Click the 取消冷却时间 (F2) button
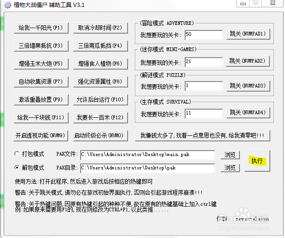This screenshot has height=238, width=285. click(x=100, y=28)
